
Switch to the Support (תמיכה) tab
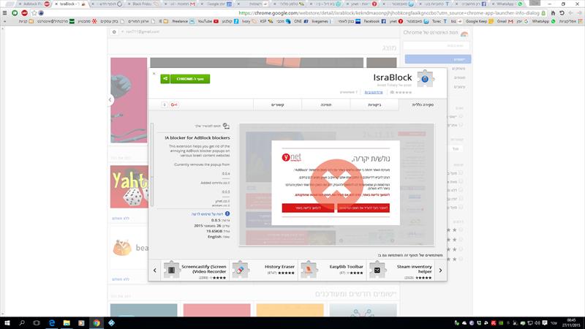tap(326, 105)
